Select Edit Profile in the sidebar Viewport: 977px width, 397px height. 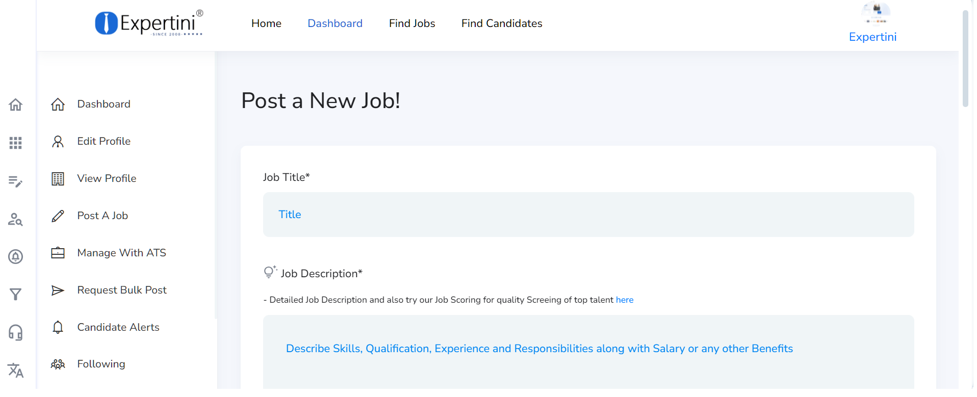click(x=104, y=141)
